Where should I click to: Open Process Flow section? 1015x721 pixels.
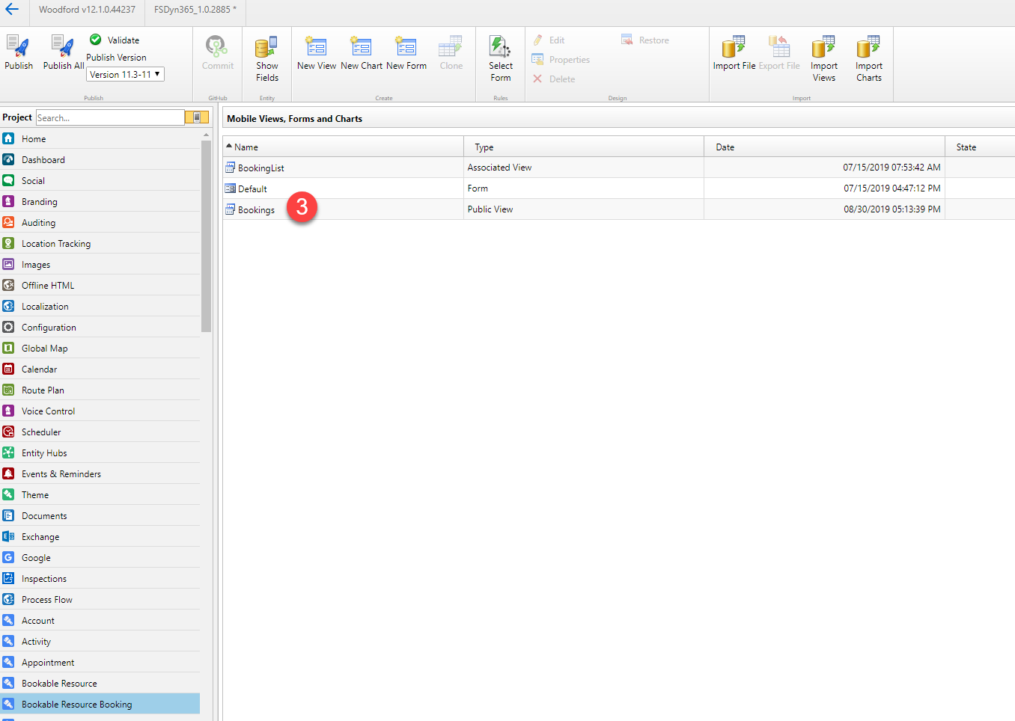[100, 600]
